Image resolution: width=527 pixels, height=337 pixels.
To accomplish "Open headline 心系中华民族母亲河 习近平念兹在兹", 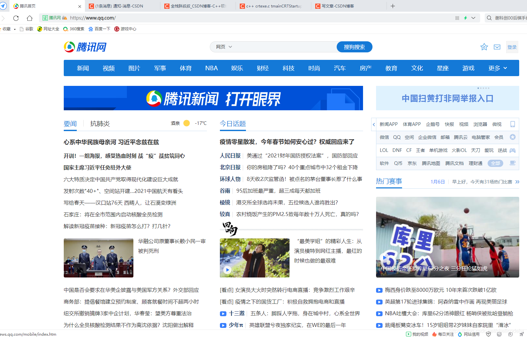I will [x=111, y=142].
